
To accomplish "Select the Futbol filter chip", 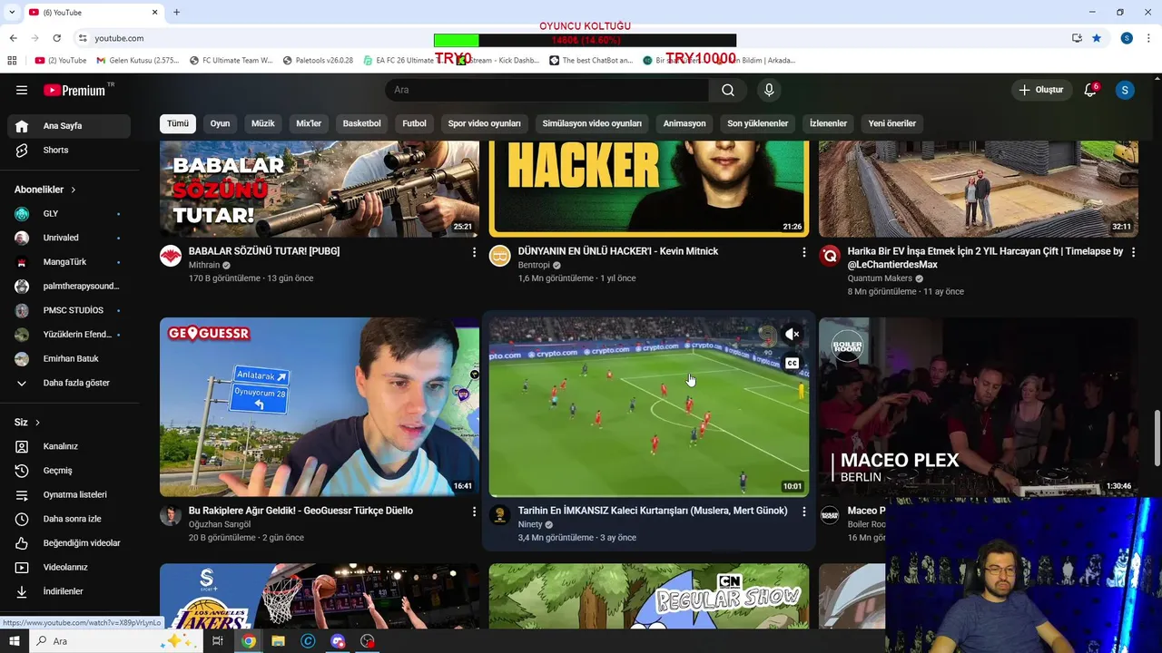I will pos(414,123).
